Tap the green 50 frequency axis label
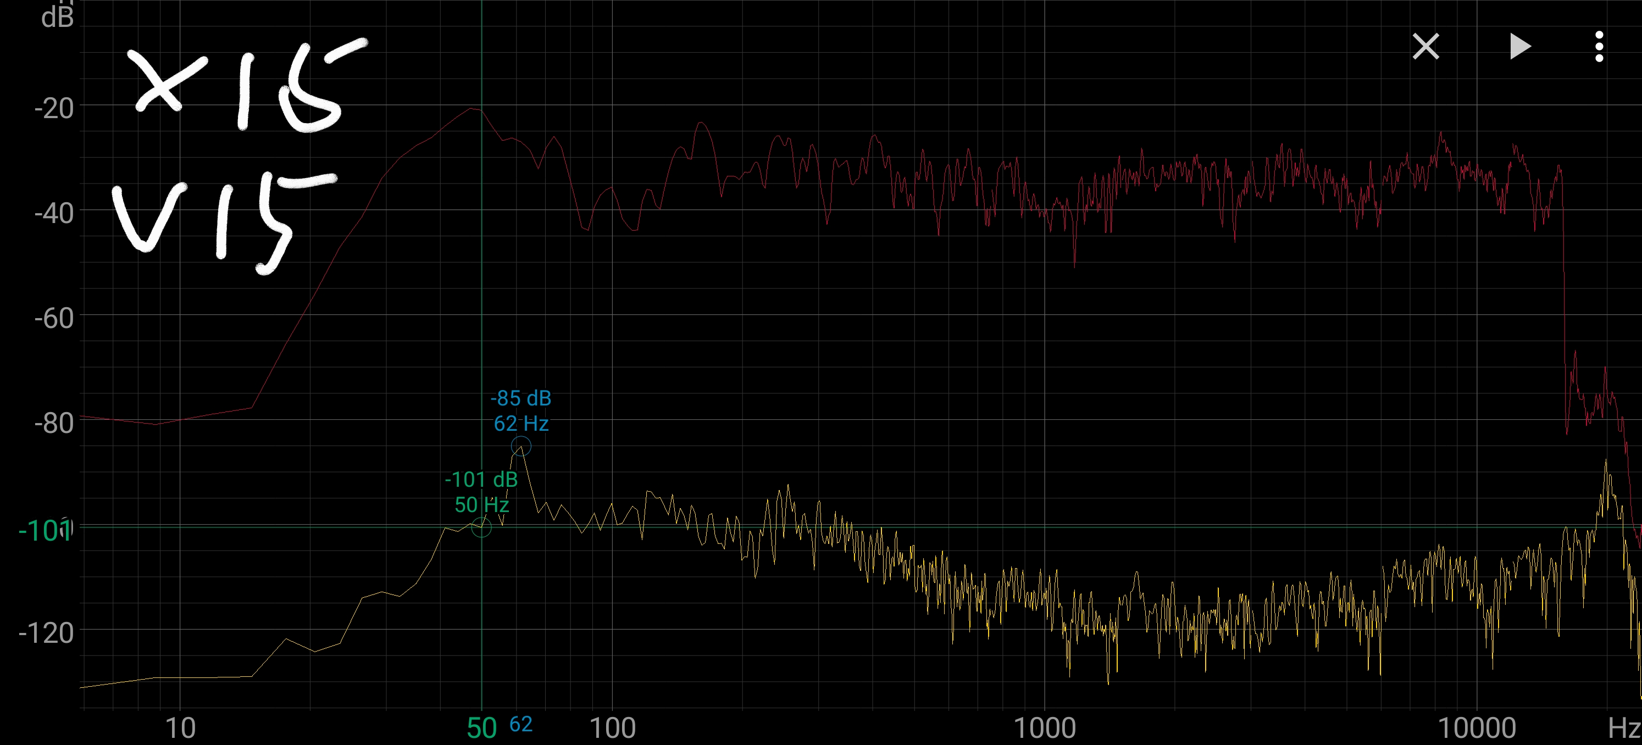The width and height of the screenshot is (1642, 745). tap(481, 728)
